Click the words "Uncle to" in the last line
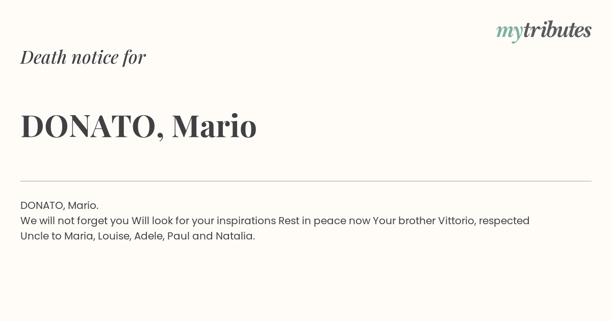This screenshot has height=321, width=612. tap(41, 236)
